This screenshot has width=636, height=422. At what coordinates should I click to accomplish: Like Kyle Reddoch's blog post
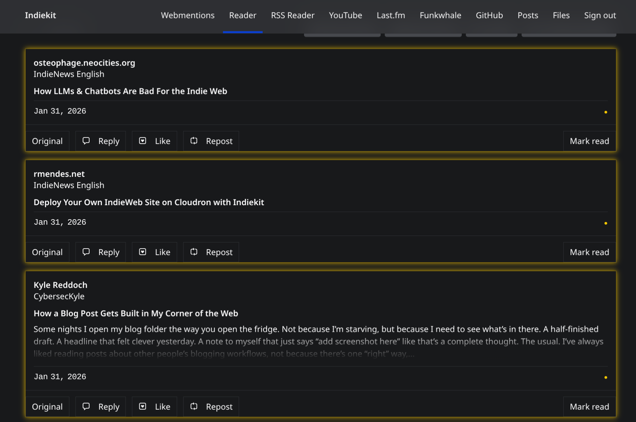[154, 406]
